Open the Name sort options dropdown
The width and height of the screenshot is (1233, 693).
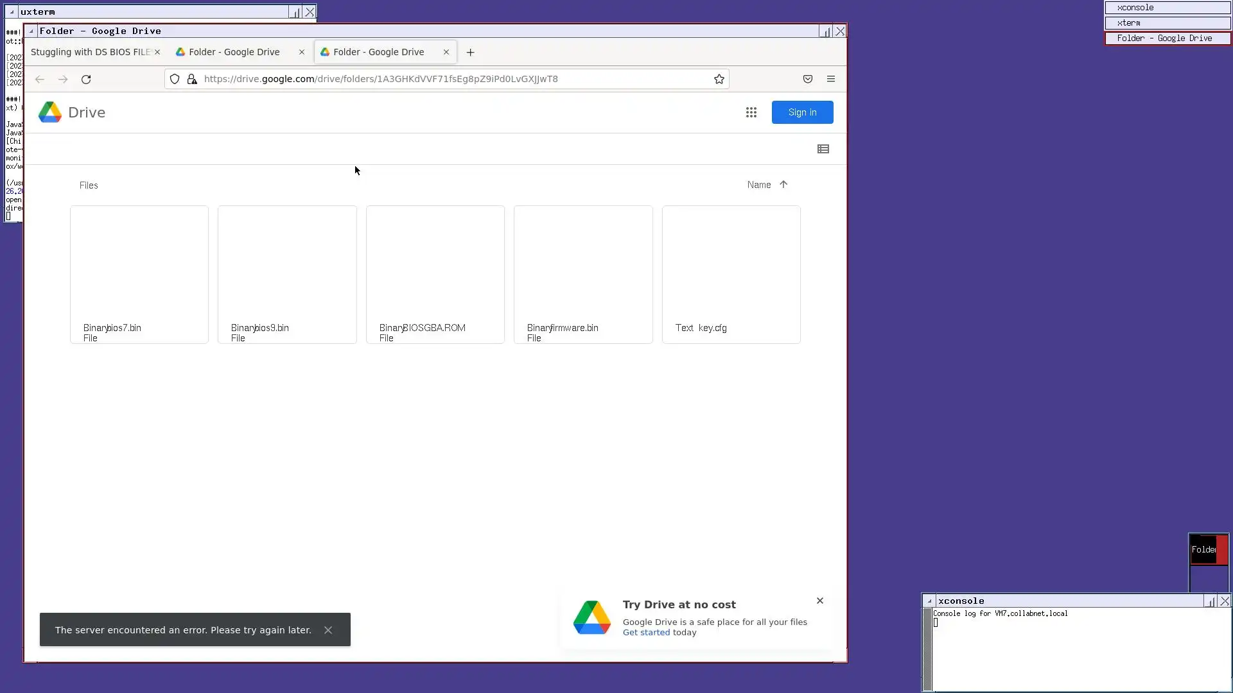coord(758,185)
